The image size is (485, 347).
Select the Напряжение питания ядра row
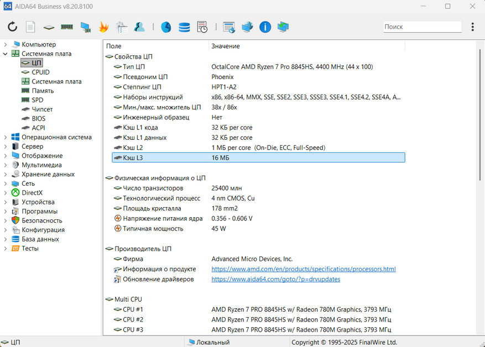pyautogui.click(x=259, y=218)
